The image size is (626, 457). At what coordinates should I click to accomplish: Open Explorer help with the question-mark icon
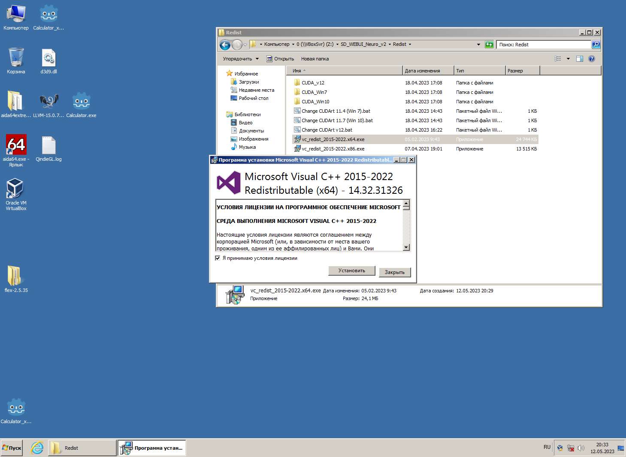point(592,59)
